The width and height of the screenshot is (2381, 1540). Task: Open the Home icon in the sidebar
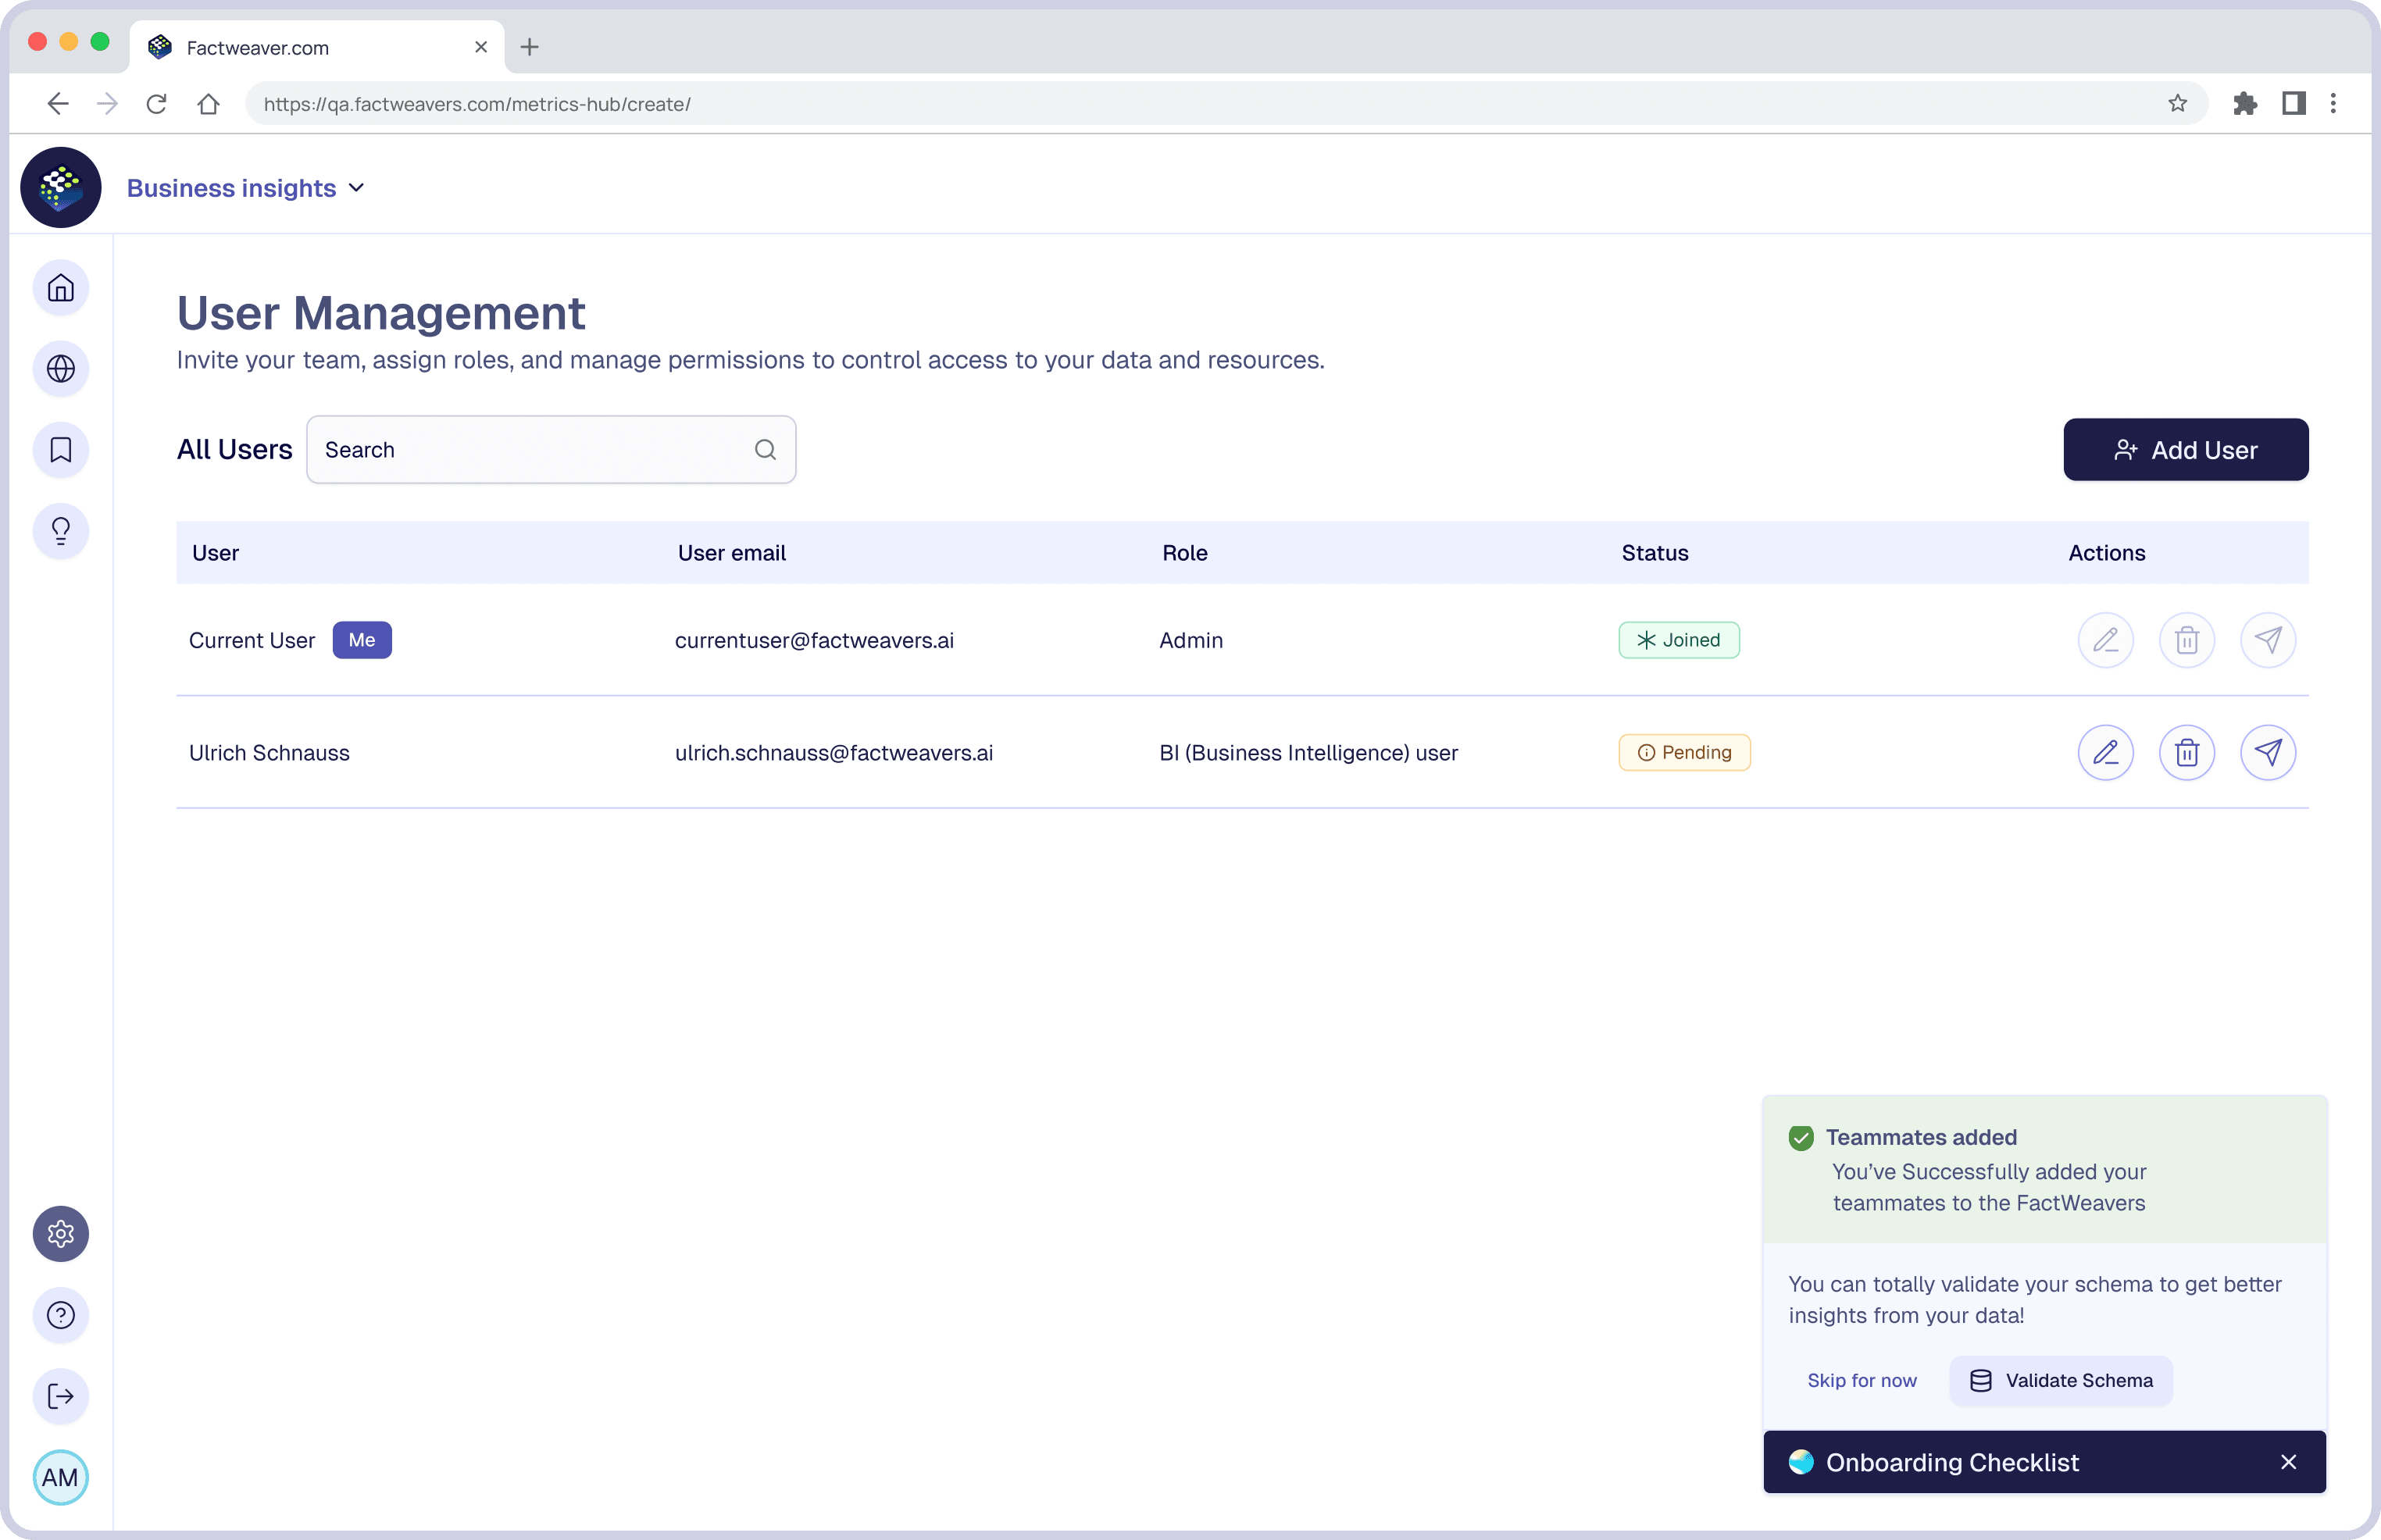click(61, 288)
